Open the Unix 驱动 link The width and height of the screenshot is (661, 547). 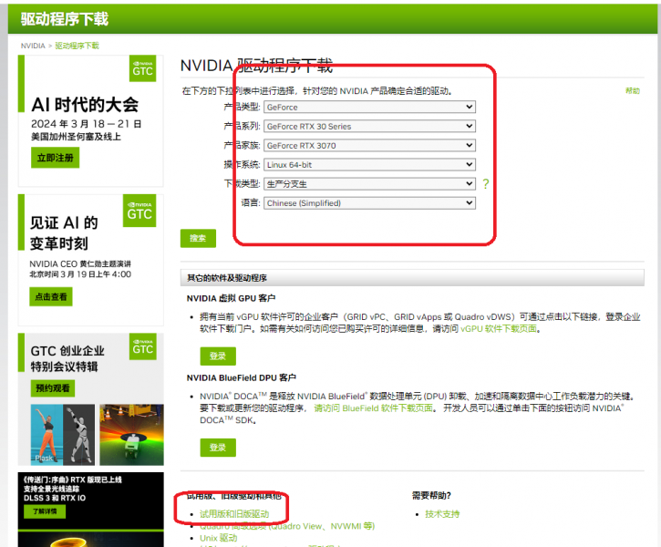point(219,538)
